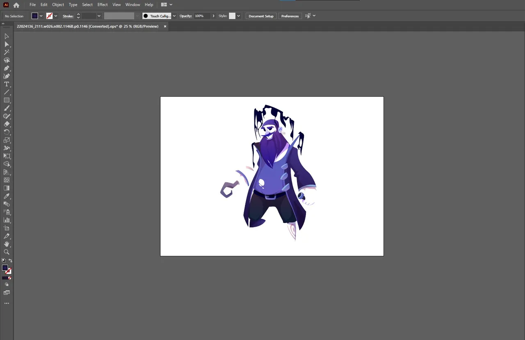Select the Eyedropper tool
This screenshot has width=525, height=340.
(7, 196)
